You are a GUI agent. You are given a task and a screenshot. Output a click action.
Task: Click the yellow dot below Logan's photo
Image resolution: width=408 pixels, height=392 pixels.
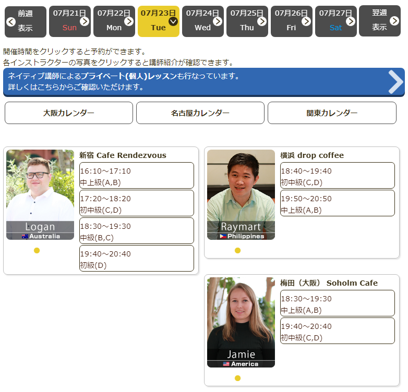tap(37, 251)
